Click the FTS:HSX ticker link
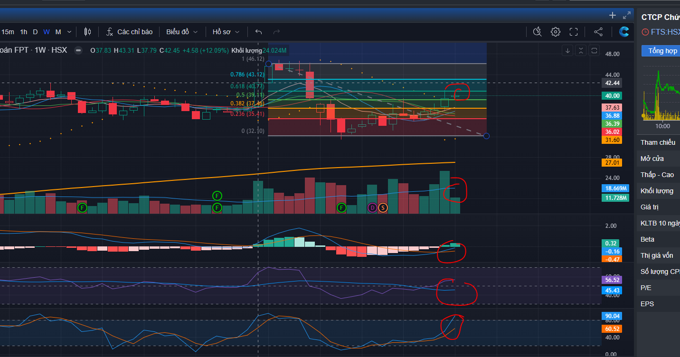The height and width of the screenshot is (357, 680). point(665,32)
